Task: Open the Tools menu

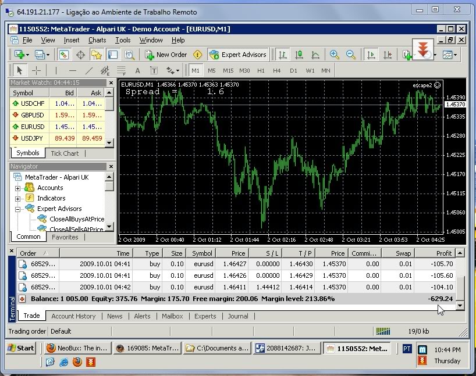Action: coord(123,40)
